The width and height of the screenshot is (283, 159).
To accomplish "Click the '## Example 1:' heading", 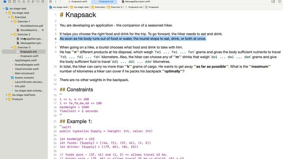I will coord(76,121).
